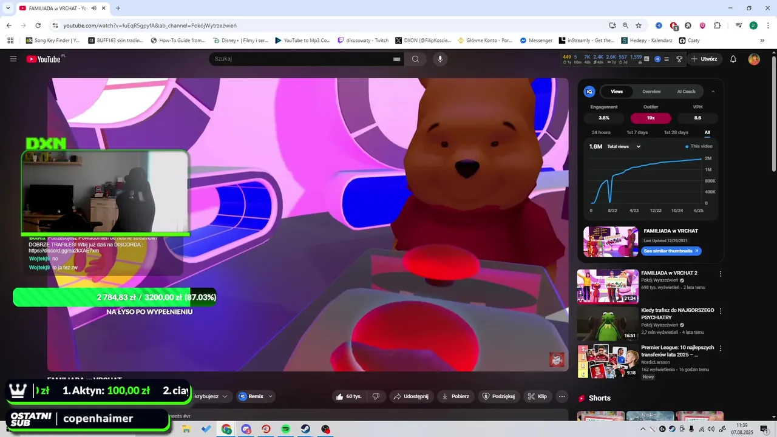Select the All time range

pos(707,132)
